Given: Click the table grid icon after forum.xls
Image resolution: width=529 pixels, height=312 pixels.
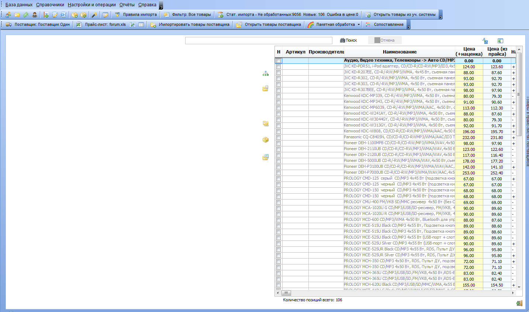Looking at the screenshot, I should pyautogui.click(x=141, y=25).
